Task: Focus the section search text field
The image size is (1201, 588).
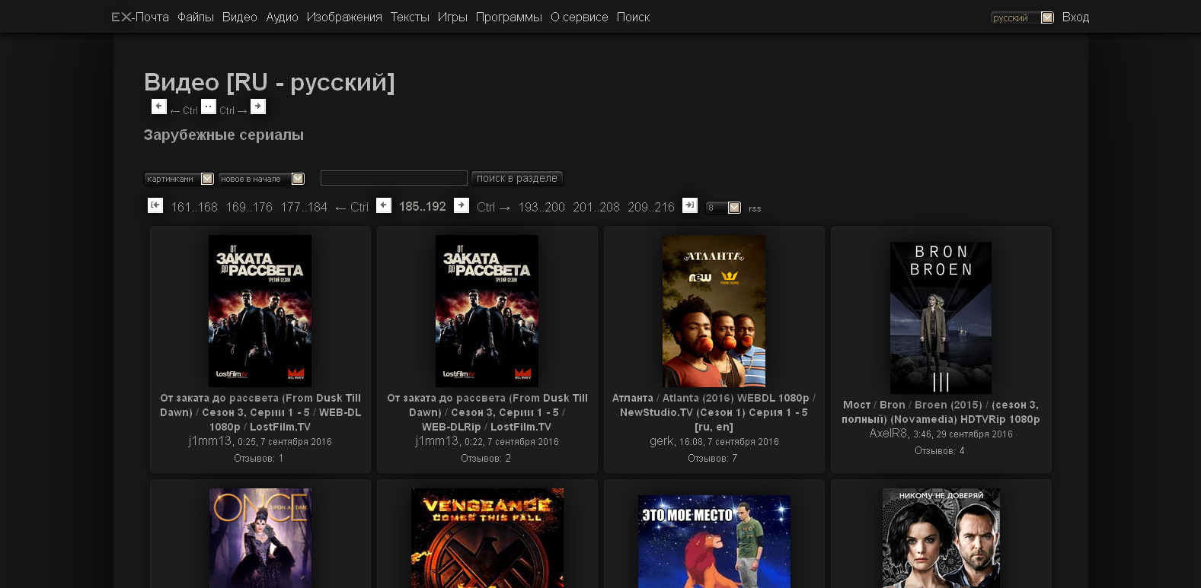Action: [394, 178]
